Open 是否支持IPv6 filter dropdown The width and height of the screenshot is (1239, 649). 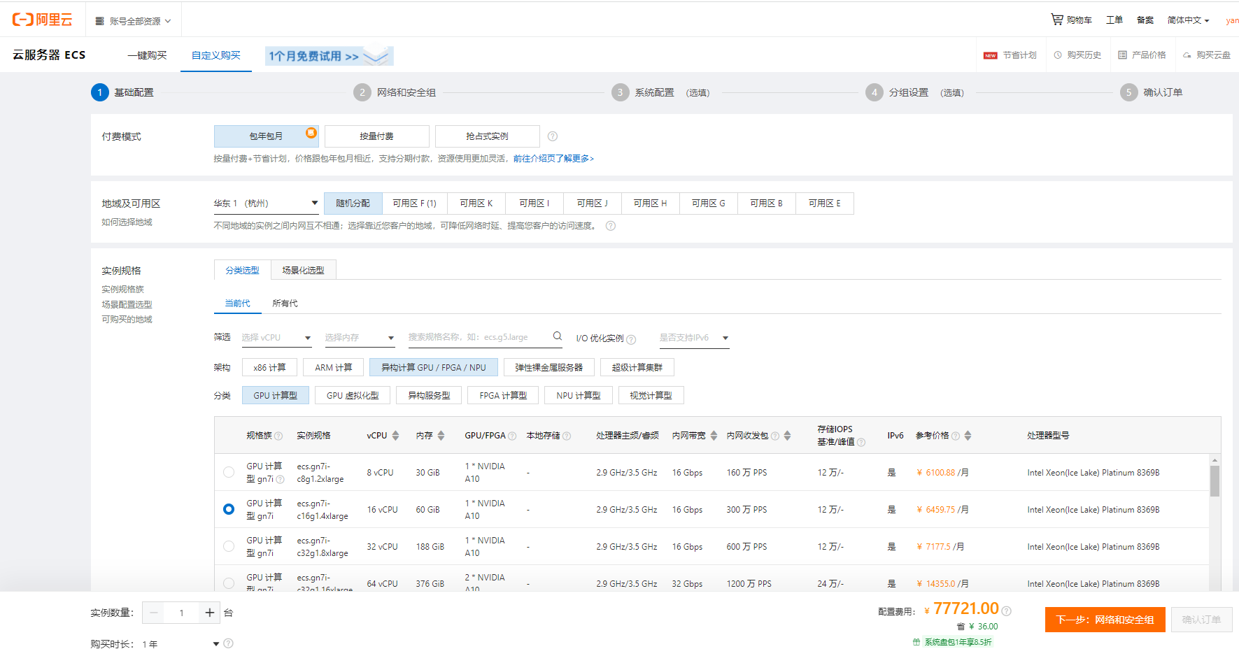pos(694,338)
